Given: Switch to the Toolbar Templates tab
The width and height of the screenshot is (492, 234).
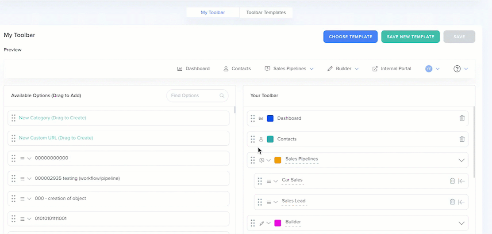Looking at the screenshot, I should click(266, 13).
